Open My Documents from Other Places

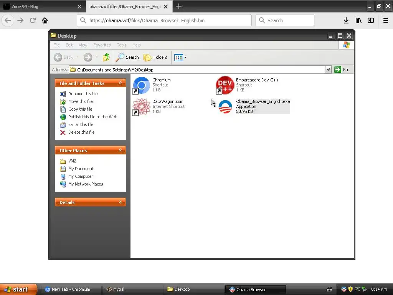tap(78, 169)
